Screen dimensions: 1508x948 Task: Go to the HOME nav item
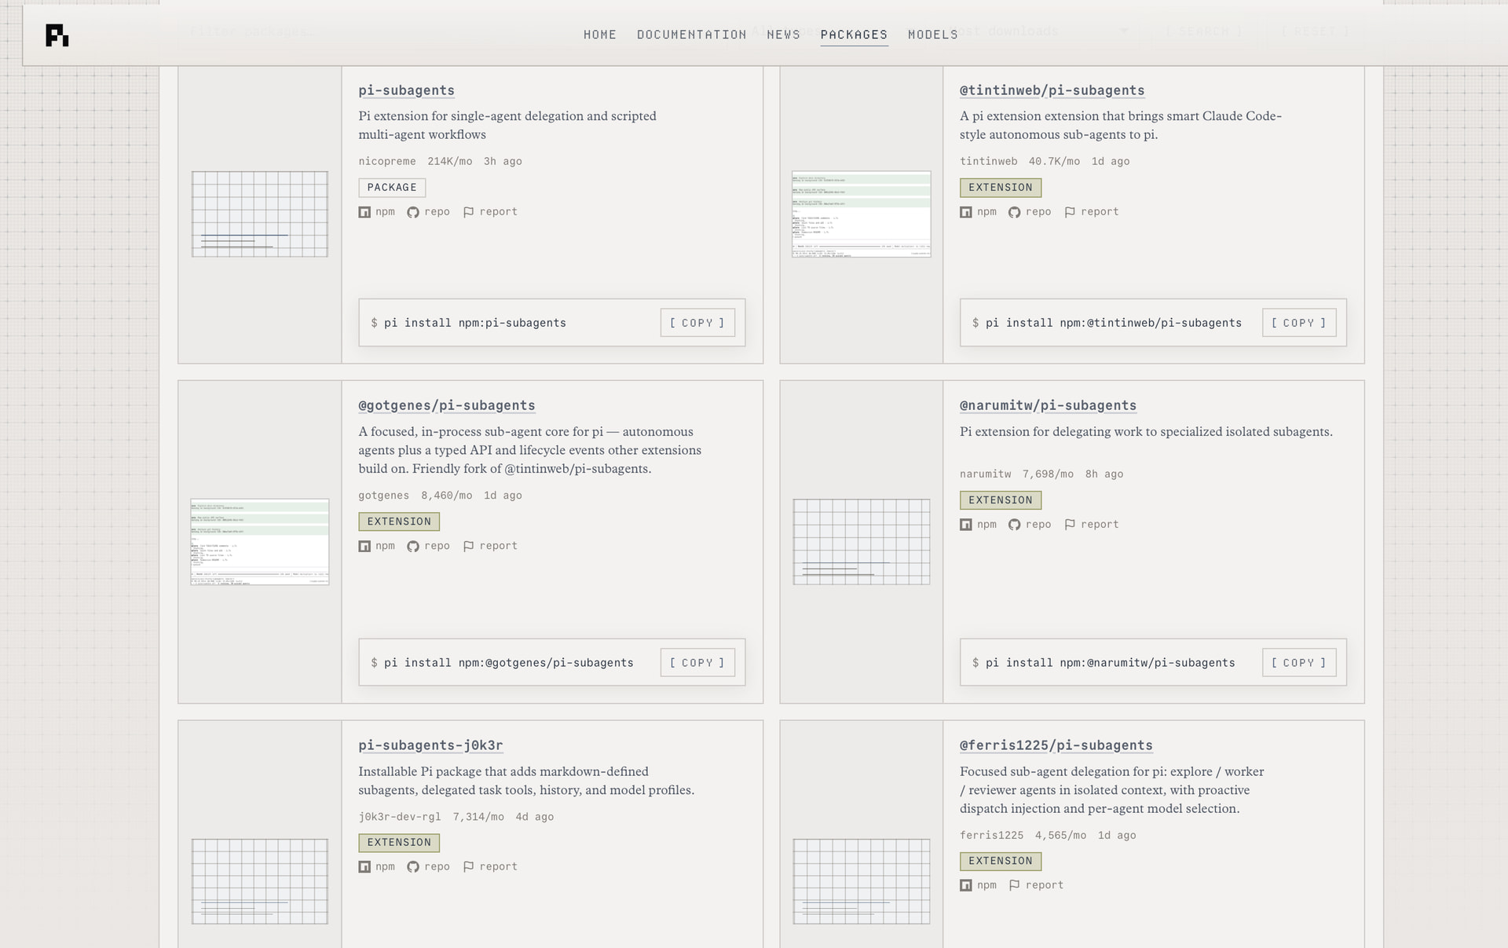pos(600,35)
